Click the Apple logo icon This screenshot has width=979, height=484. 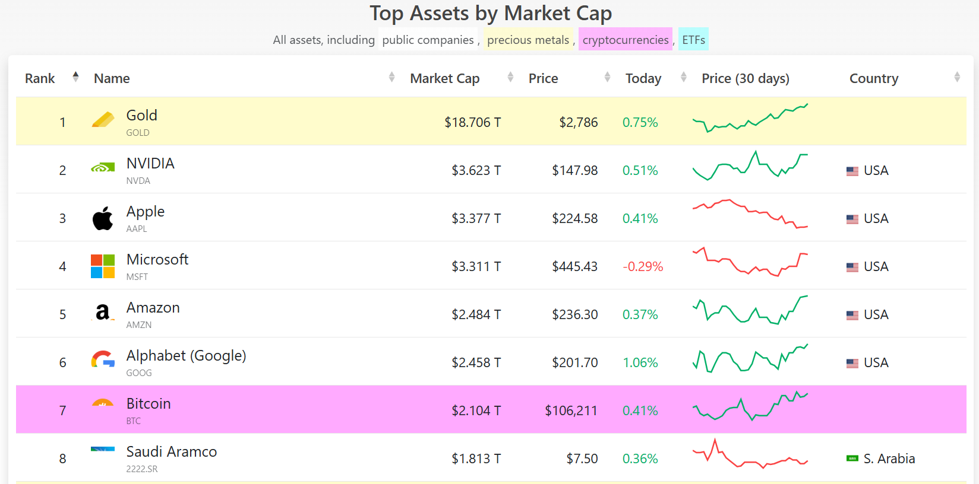(103, 218)
